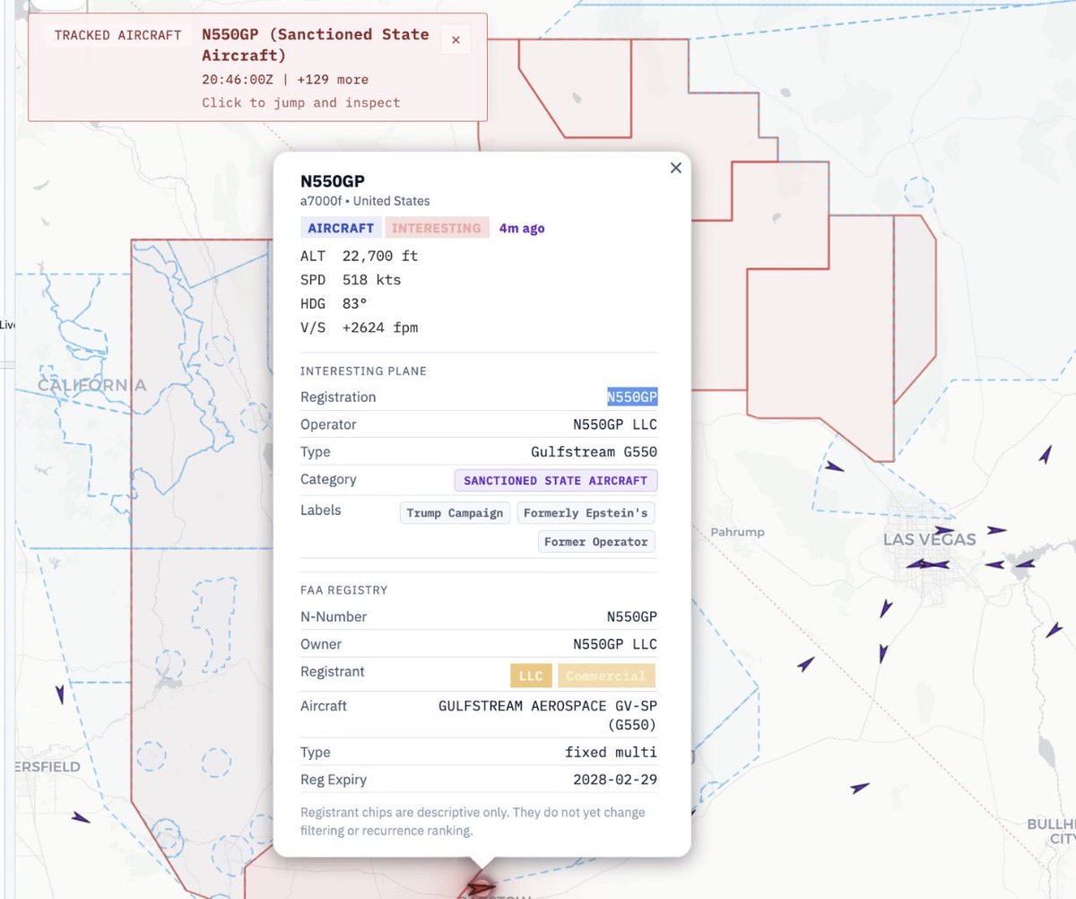
Task: Click the '+129 more' timestamp line in banner
Action: point(285,79)
